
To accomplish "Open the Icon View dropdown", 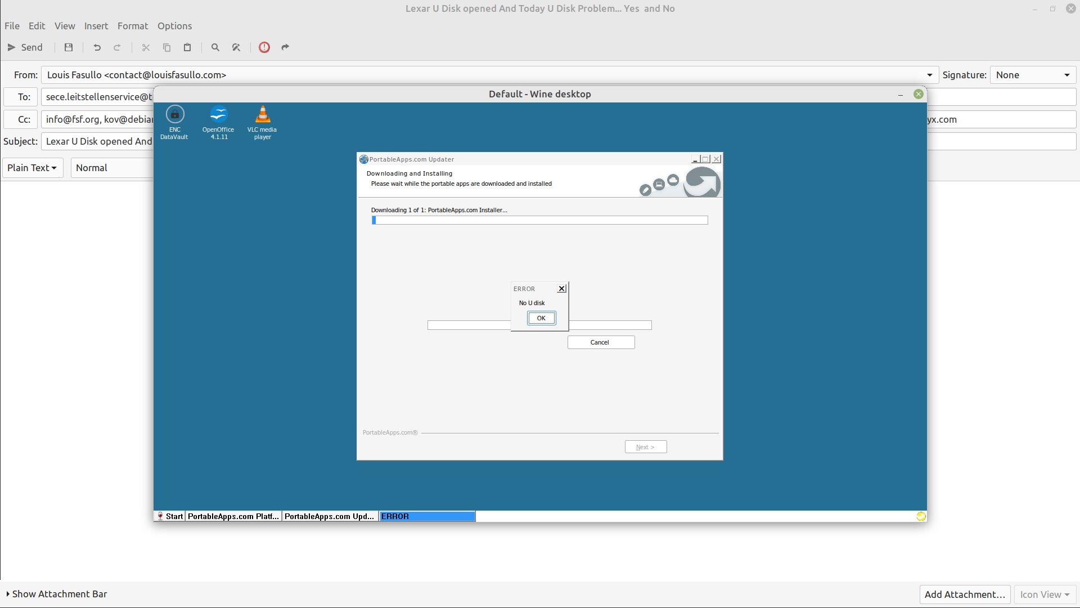I will [1045, 594].
